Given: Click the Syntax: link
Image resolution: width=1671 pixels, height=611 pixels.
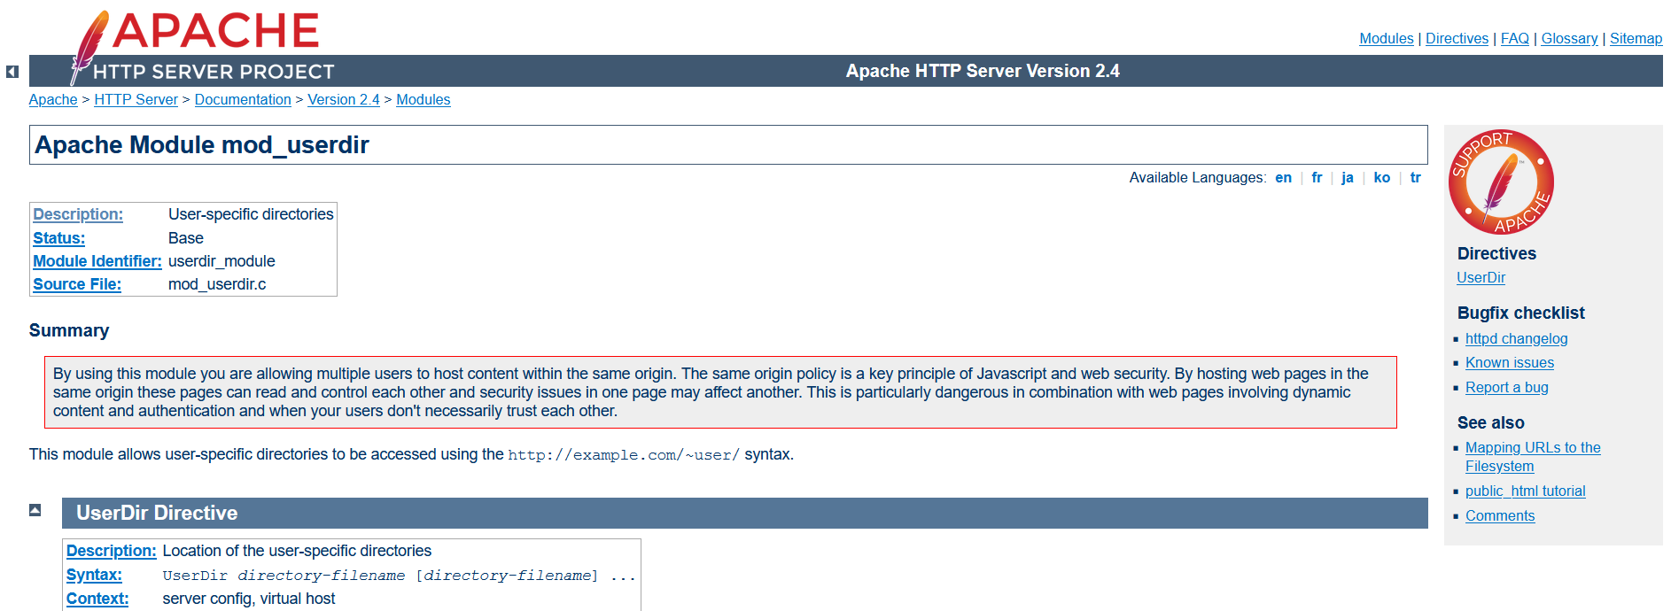Looking at the screenshot, I should [94, 575].
